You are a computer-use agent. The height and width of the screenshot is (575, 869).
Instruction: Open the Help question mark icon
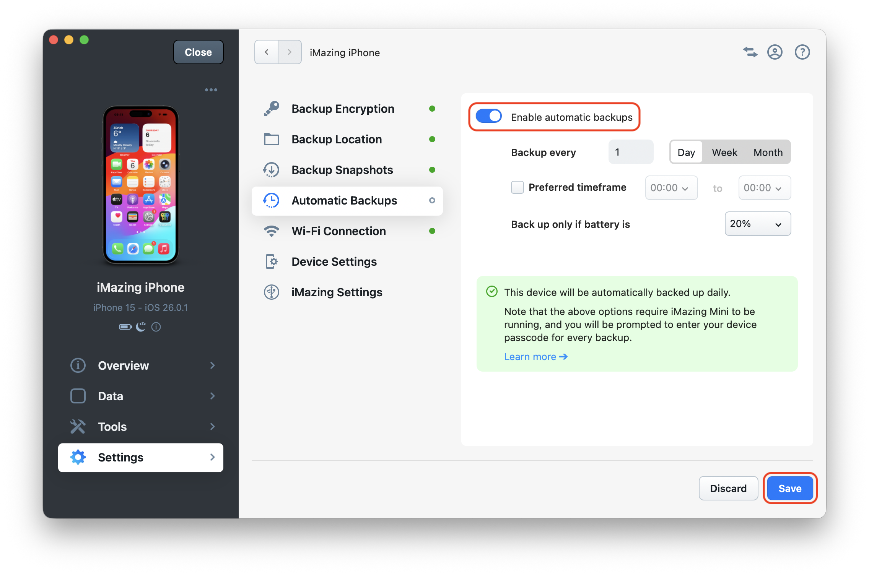point(802,52)
